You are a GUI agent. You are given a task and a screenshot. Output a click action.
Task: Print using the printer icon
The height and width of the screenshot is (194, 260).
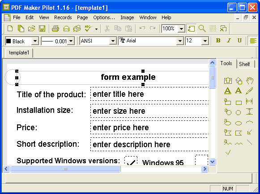click(x=55, y=29)
